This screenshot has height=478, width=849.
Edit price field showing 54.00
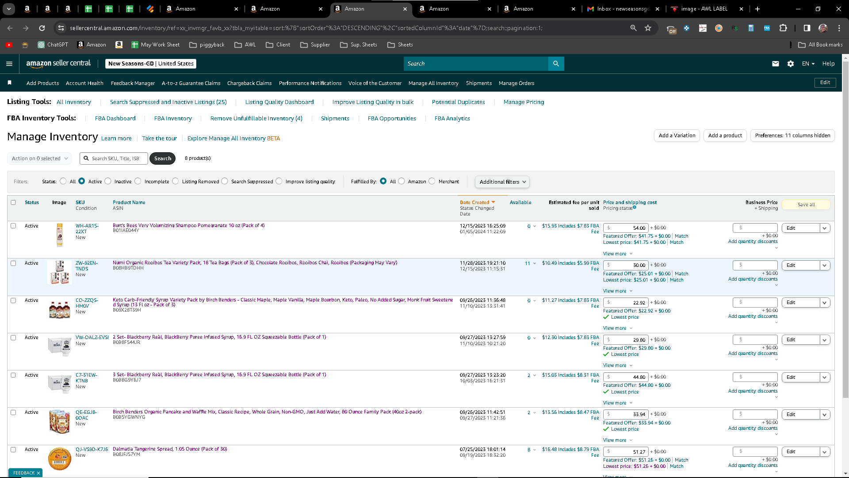point(626,228)
